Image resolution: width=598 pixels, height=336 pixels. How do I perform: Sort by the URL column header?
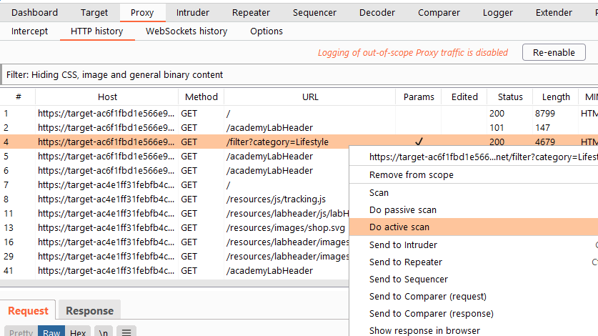coord(310,97)
